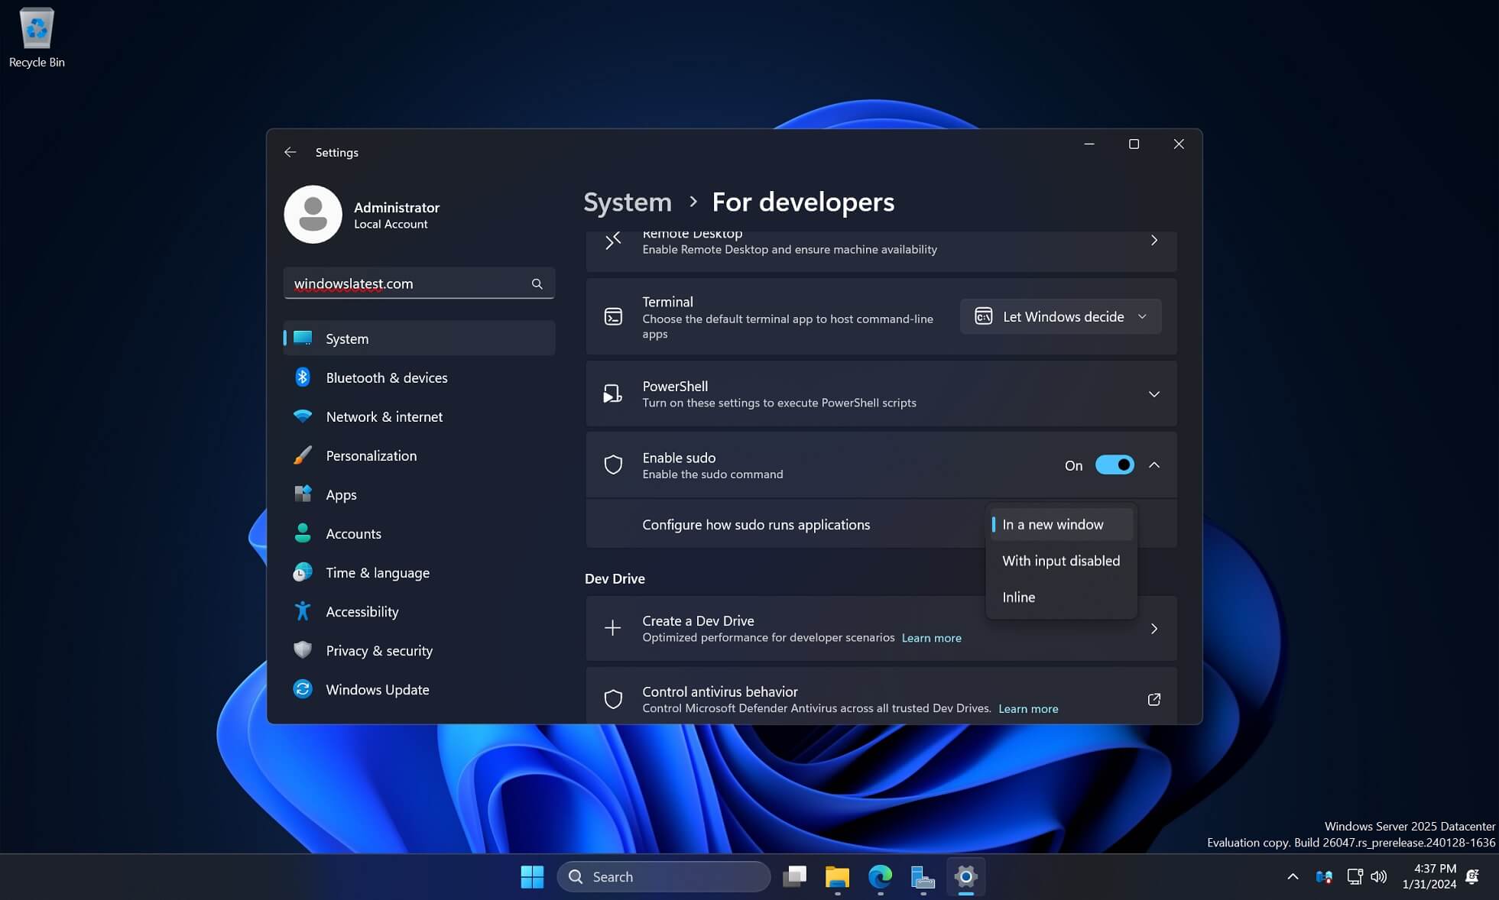Viewport: 1499px width, 900px height.
Task: Expand the Remote Desktop section
Action: [x=1154, y=240]
